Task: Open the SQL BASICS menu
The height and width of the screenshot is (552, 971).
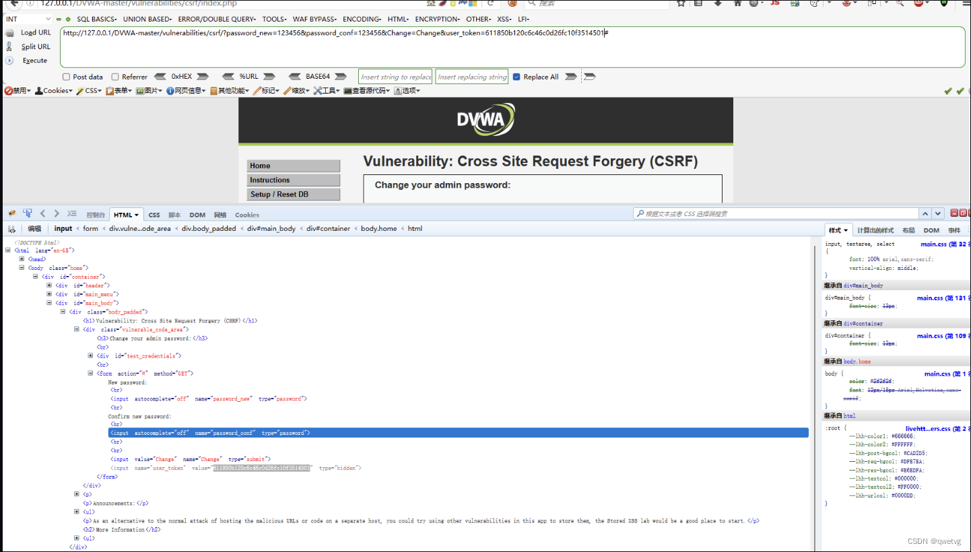Action: [x=96, y=20]
